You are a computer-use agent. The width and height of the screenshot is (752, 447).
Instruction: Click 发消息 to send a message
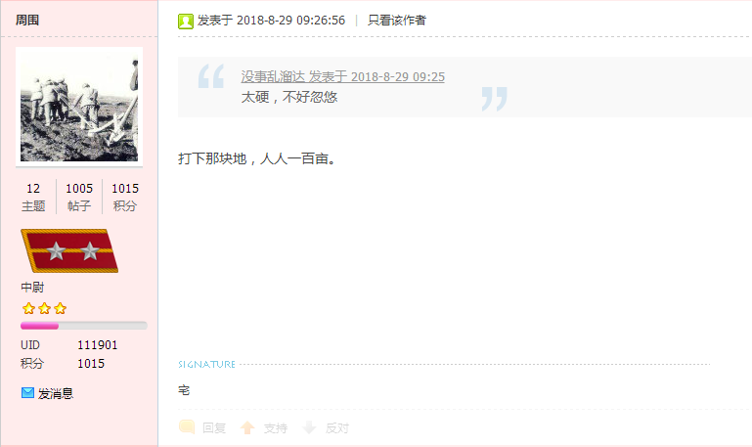pos(56,394)
